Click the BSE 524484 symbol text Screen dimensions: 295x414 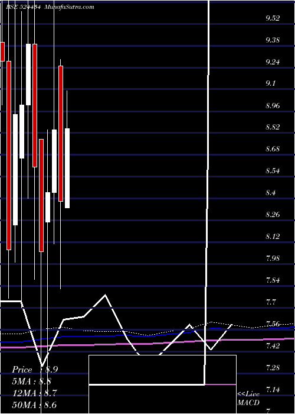[x=23, y=7]
